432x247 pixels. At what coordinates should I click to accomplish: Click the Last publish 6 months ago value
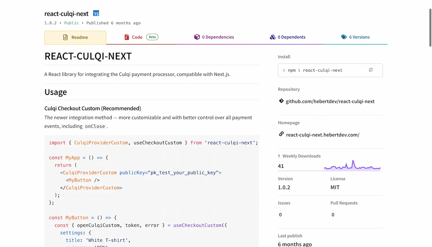[x=295, y=244]
